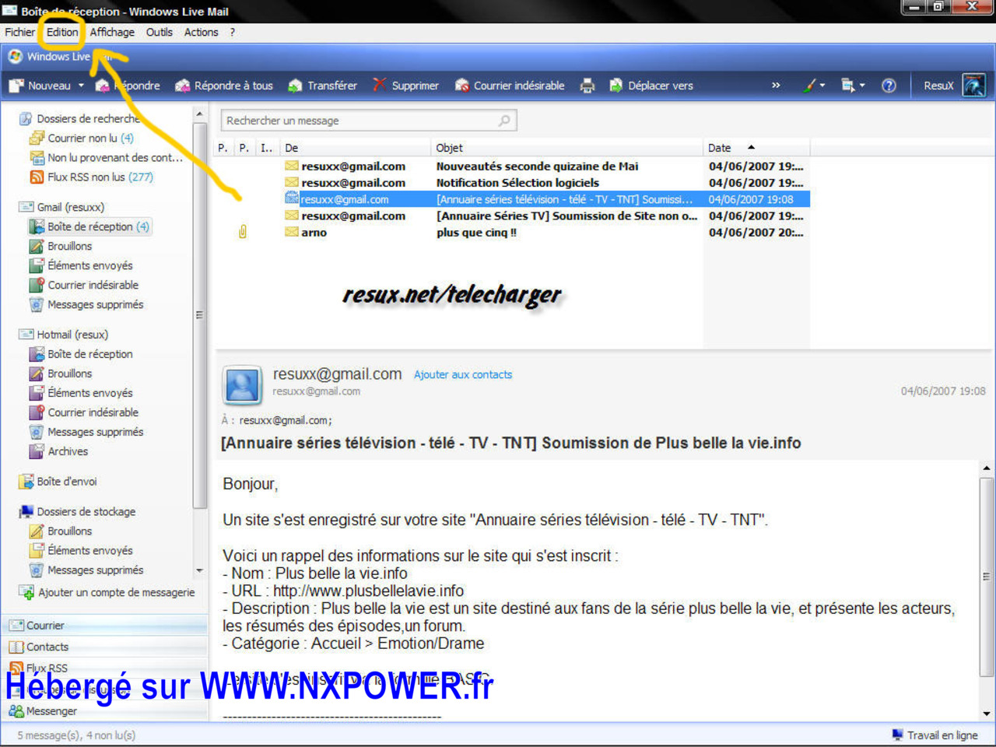The width and height of the screenshot is (996, 747).
Task: Click Nouveau to compose a new message
Action: point(41,86)
